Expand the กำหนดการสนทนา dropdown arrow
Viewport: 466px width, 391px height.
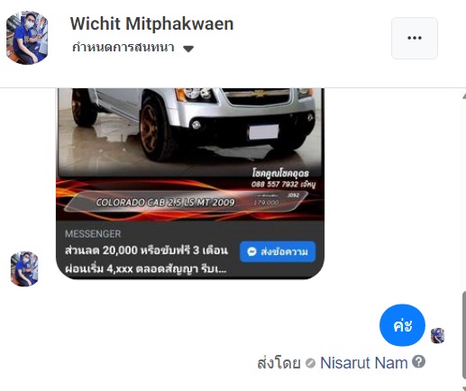coord(188,49)
